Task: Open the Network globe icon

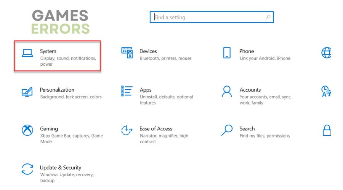Action: pos(326,53)
